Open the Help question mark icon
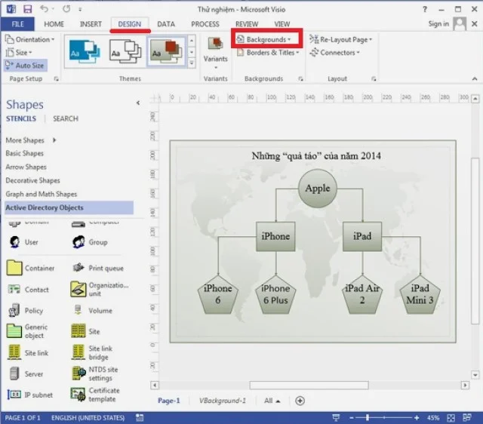483x424 pixels. tap(425, 9)
